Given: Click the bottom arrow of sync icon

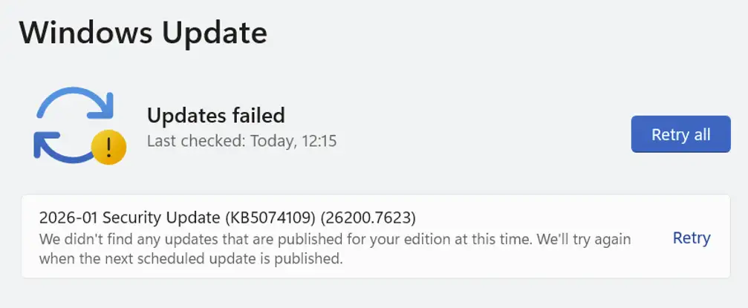Looking at the screenshot, I should (61, 147).
